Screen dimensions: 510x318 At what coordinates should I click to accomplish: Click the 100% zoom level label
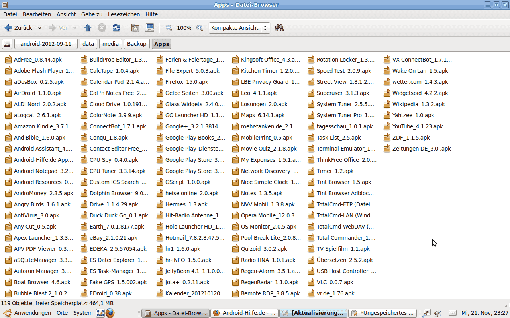coord(184,28)
